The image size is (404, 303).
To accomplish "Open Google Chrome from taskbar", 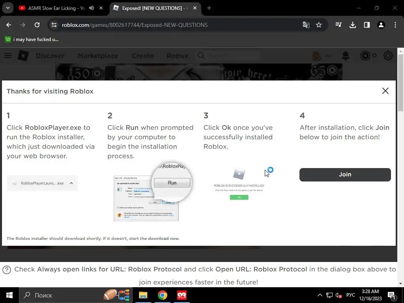I will coord(162,295).
